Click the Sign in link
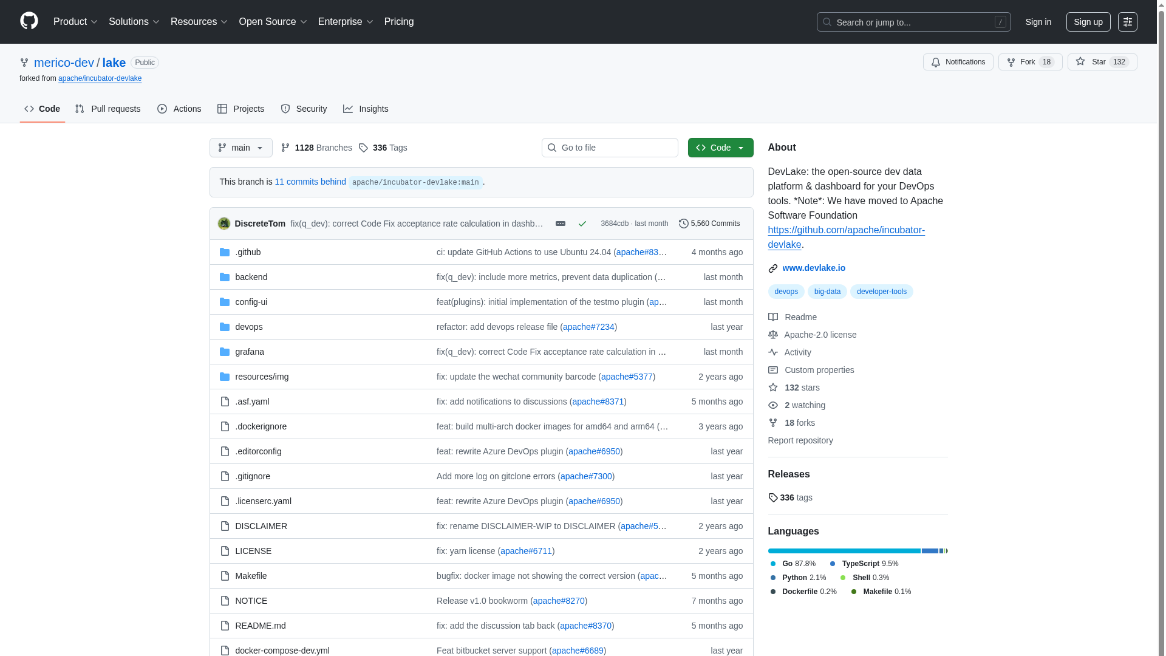 [x=1038, y=22]
